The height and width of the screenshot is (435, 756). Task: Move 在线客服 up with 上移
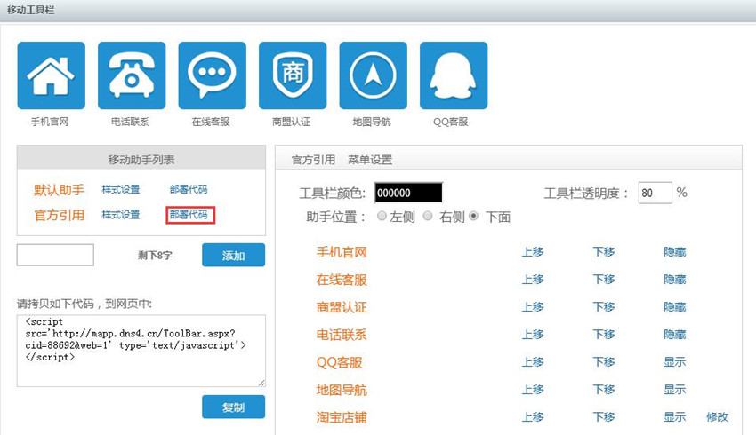pos(533,279)
